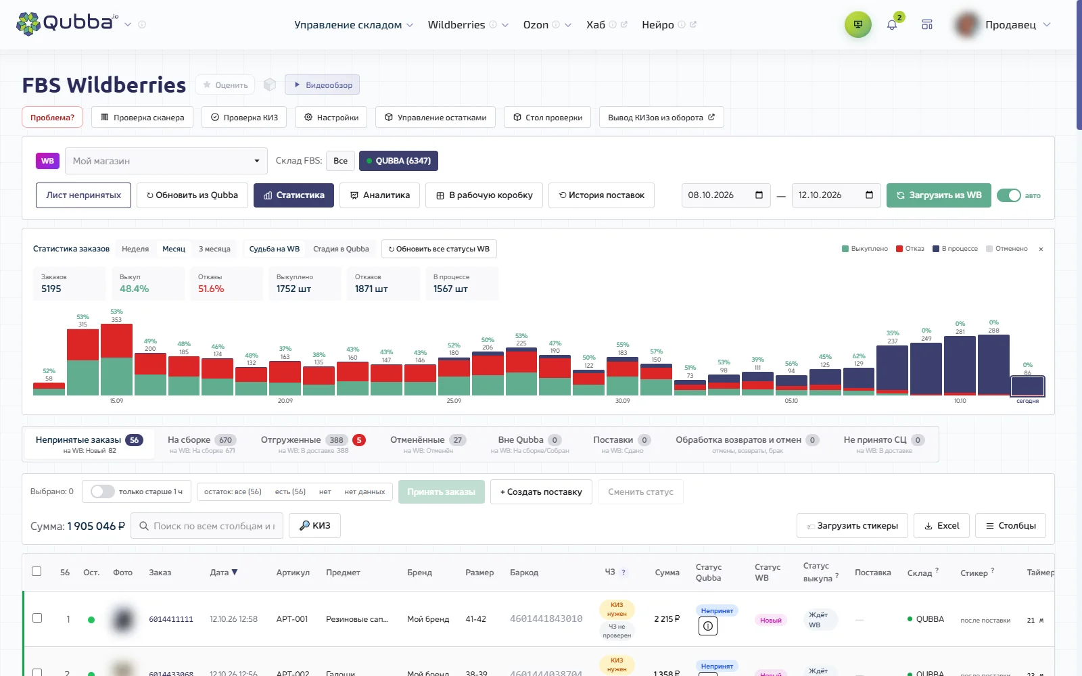
Task: Sort by Дата column arrow
Action: [x=235, y=572]
